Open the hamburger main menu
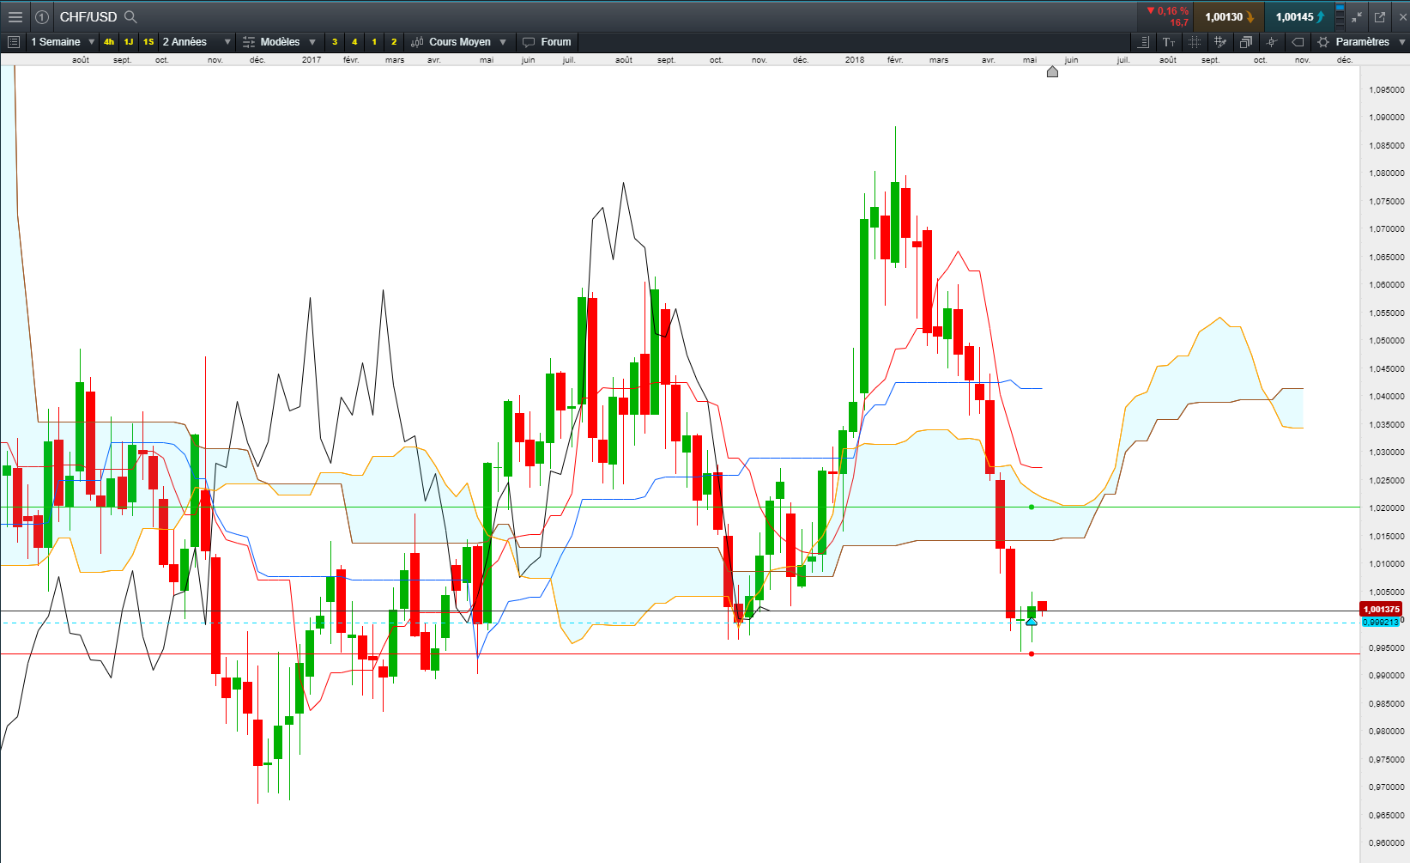Viewport: 1410px width, 863px height. (15, 17)
